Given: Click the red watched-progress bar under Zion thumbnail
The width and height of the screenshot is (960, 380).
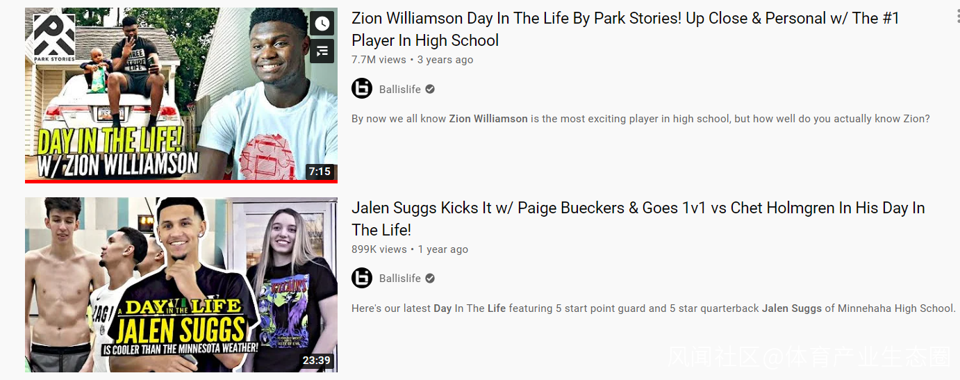Looking at the screenshot, I should click(181, 181).
